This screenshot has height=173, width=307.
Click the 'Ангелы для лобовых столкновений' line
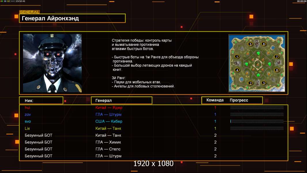143,86
